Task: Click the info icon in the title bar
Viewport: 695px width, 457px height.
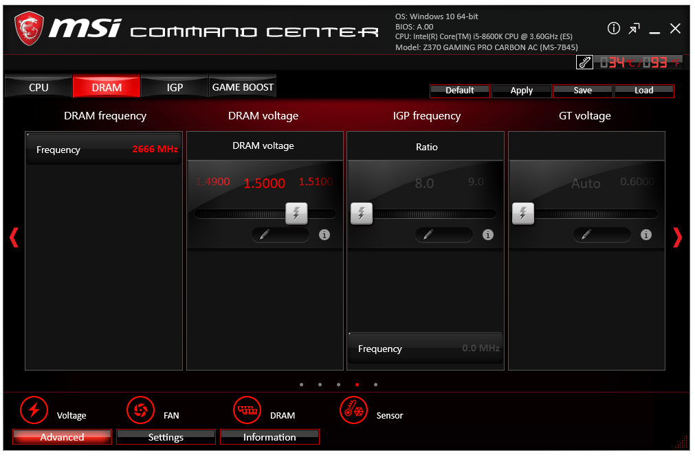Action: pos(613,29)
